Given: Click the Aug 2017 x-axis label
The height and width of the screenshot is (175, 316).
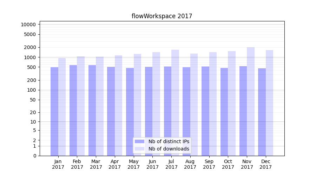Looking at the screenshot, I should tap(190, 164).
